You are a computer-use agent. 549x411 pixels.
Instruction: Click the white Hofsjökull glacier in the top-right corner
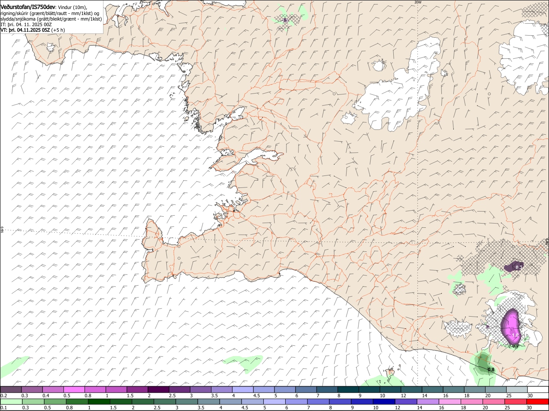(x=524, y=58)
